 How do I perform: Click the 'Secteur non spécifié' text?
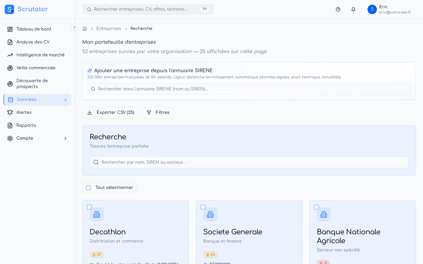point(338,250)
